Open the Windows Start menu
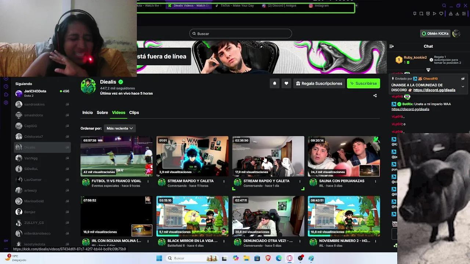 pyautogui.click(x=159, y=258)
